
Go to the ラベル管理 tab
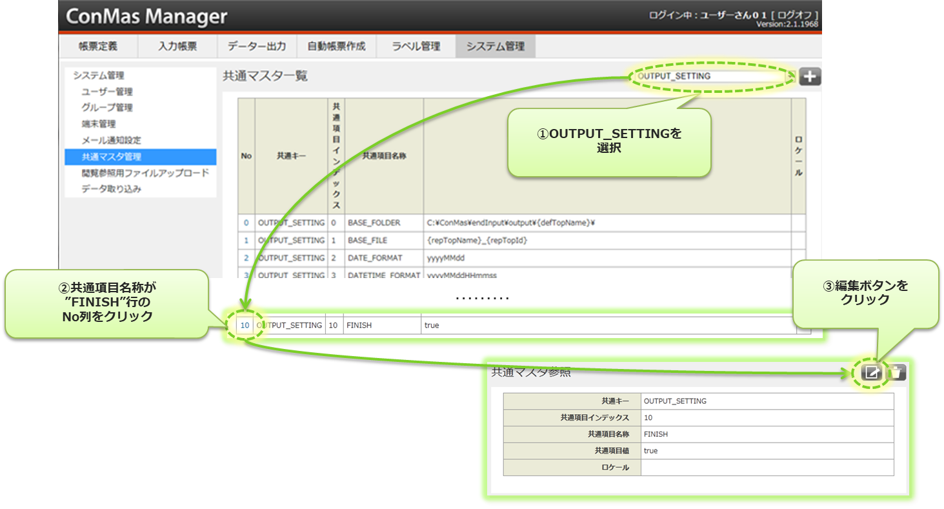(x=416, y=46)
